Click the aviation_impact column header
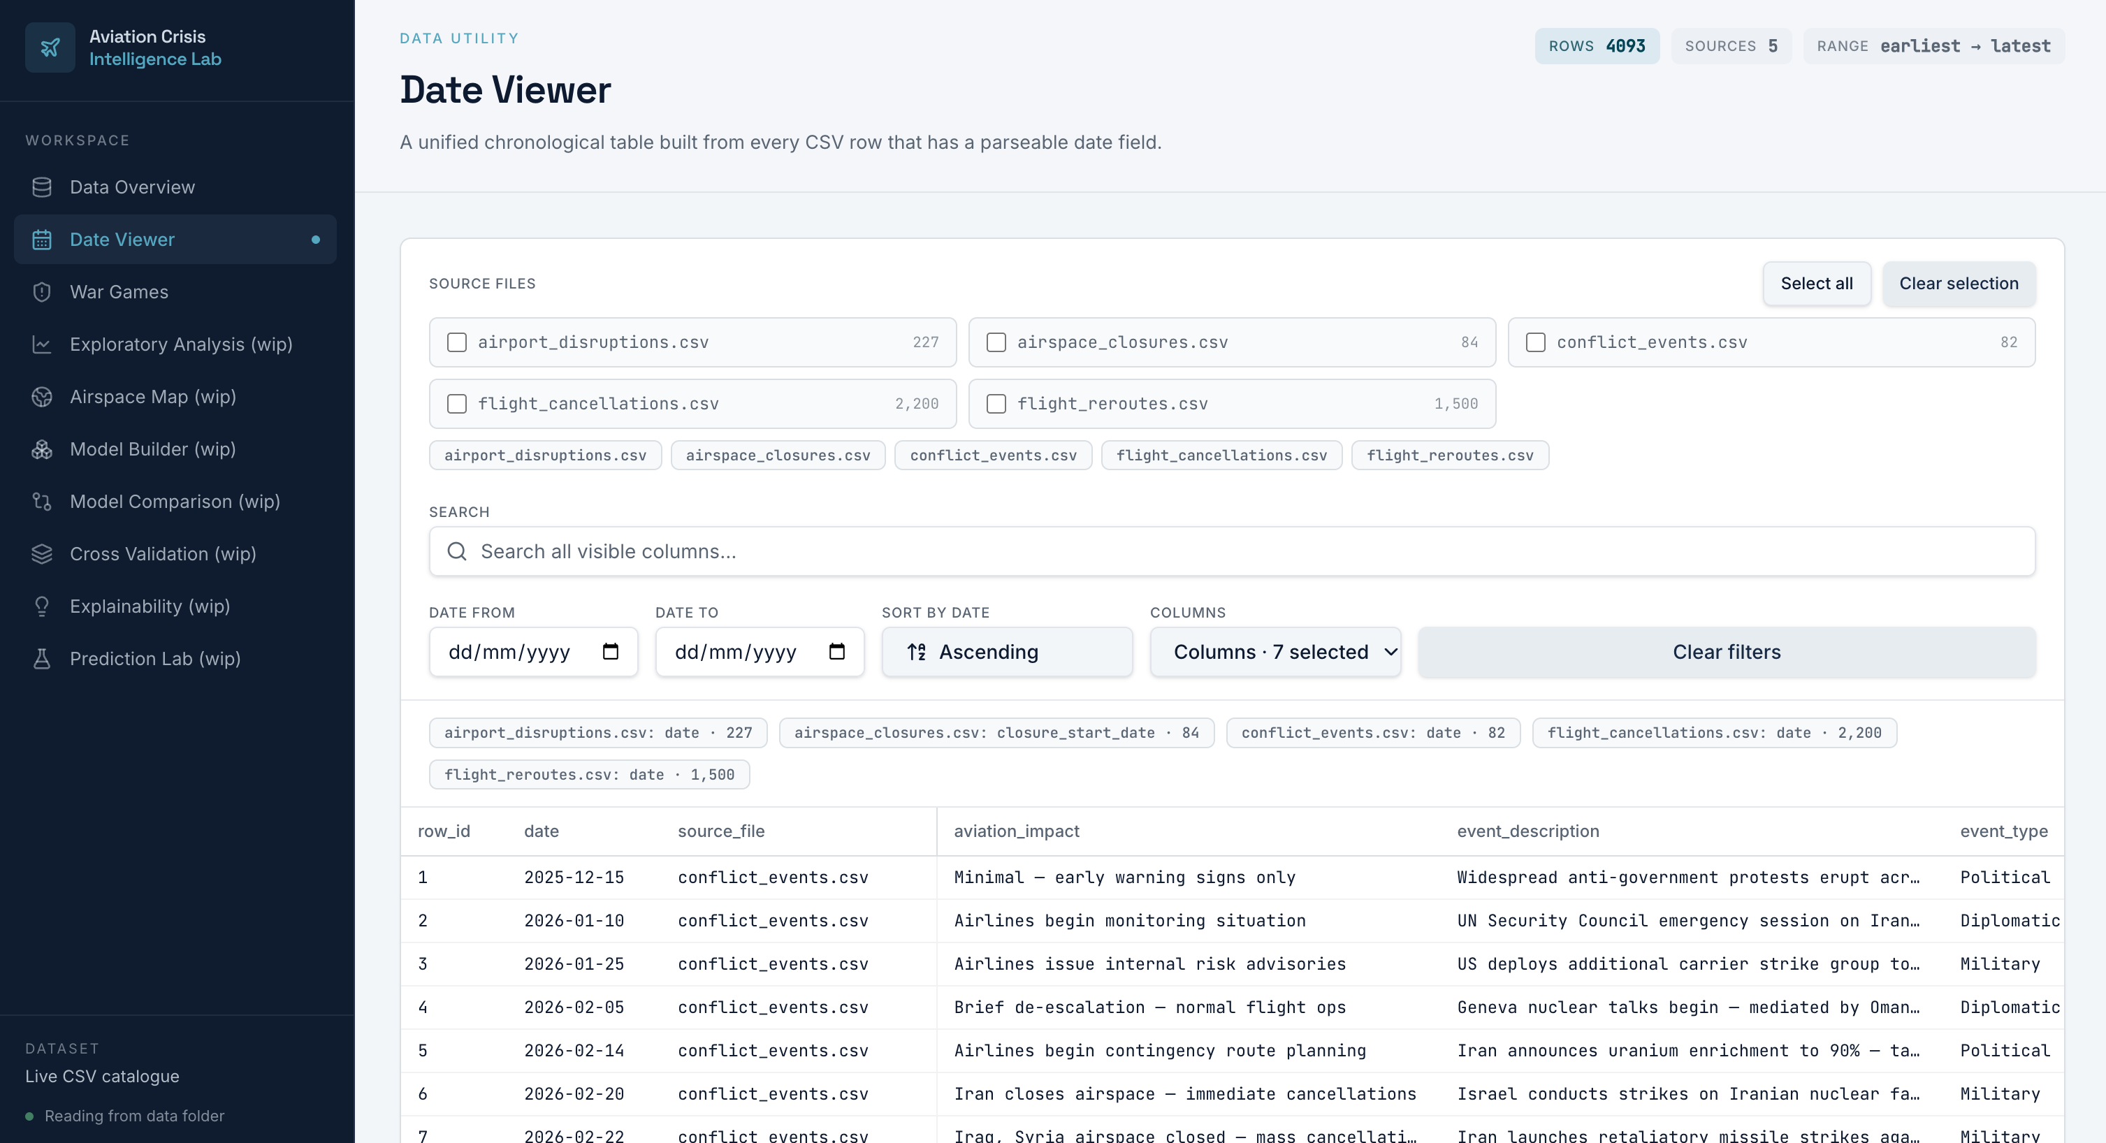The image size is (2106, 1143). 1016,831
